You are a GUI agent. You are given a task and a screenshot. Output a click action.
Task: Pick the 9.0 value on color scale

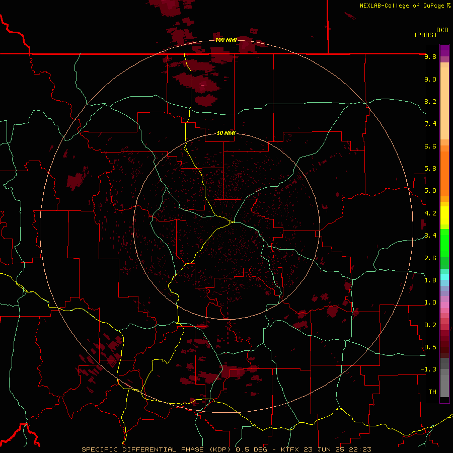point(430,80)
